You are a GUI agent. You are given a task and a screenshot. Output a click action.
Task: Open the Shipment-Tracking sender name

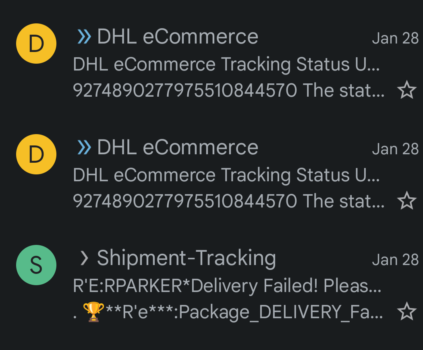(x=187, y=258)
